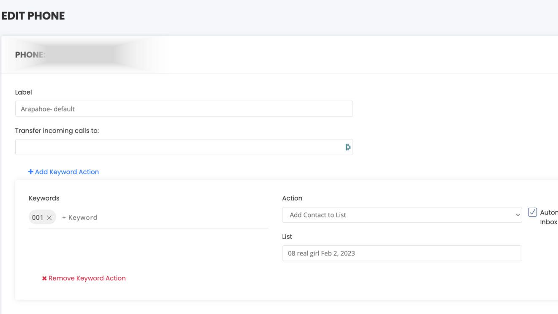Click the chevron arrow of the Action dropdown
Viewport: 558px width, 314px height.
(x=517, y=215)
